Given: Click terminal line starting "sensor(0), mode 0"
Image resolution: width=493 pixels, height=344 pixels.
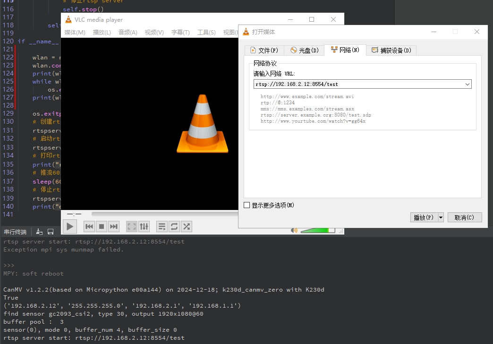Looking at the screenshot, I should tap(90, 330).
